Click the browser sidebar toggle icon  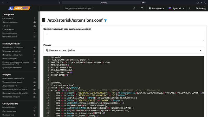tap(3, 3)
